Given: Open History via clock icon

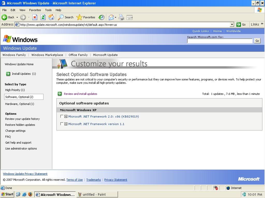Looking at the screenshot, I should [101, 17].
